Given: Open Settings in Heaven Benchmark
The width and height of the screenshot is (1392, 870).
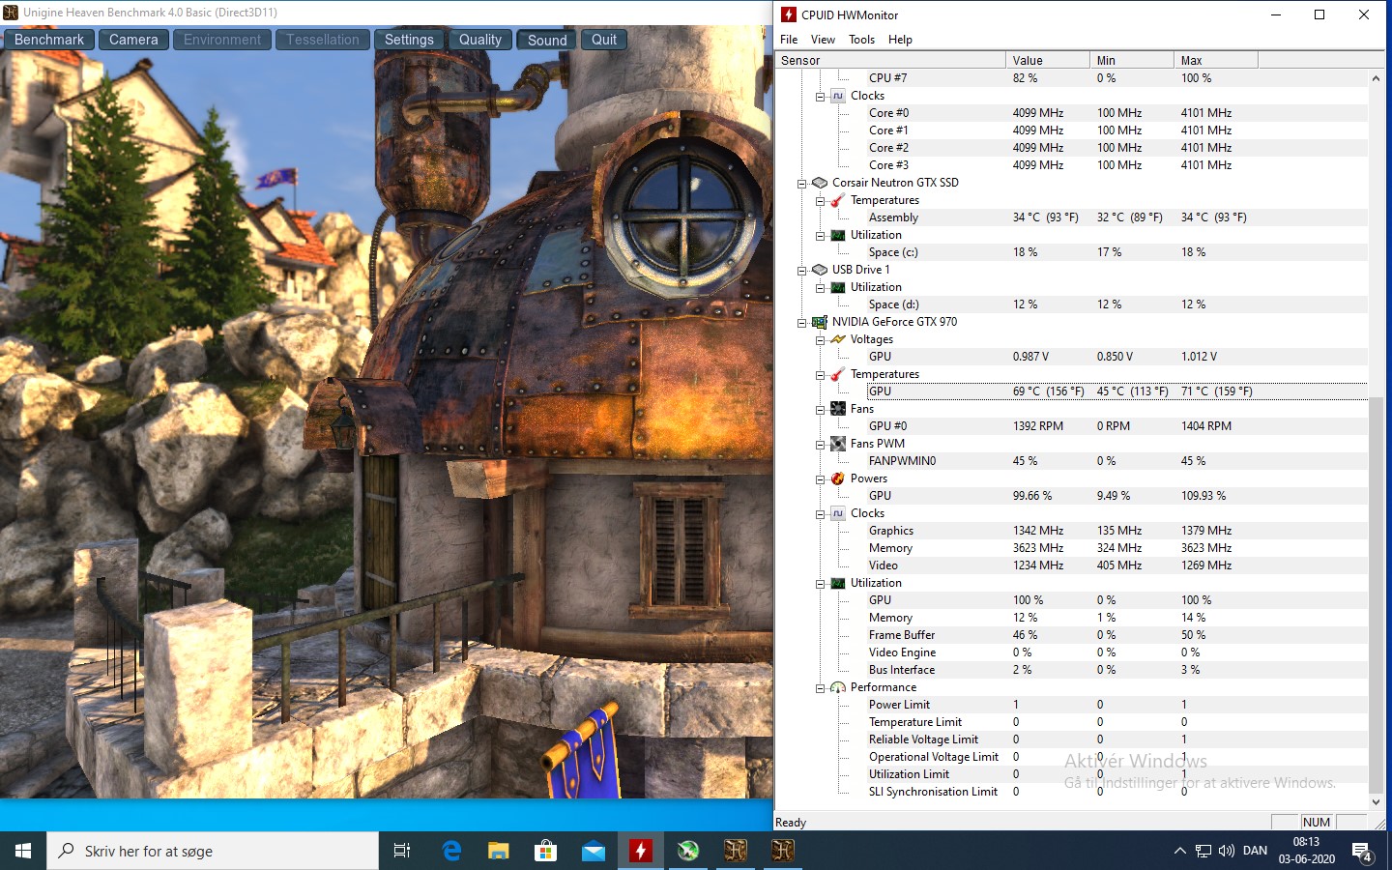Looking at the screenshot, I should coord(409,40).
